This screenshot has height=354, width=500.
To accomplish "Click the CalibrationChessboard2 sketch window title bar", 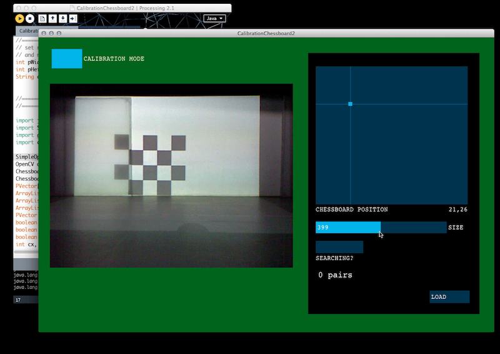I will [266, 33].
